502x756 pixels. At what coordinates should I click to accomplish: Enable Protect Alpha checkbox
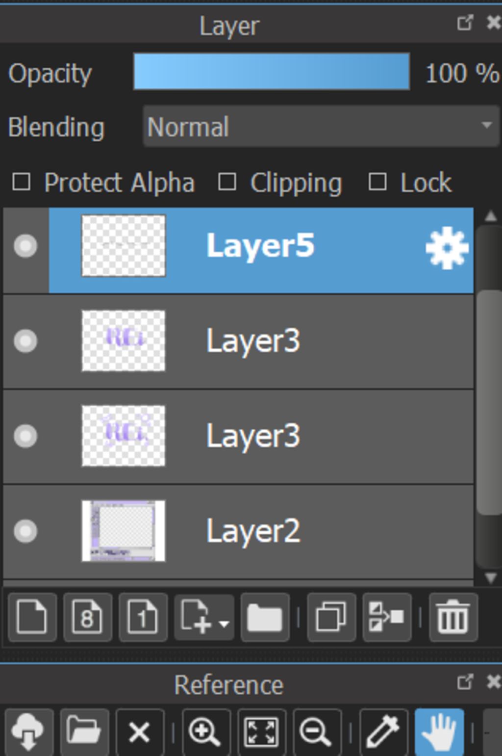(21, 182)
